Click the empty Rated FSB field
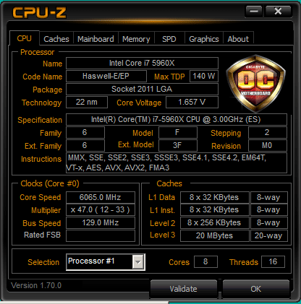This screenshot has width=301, height=304. click(101, 235)
